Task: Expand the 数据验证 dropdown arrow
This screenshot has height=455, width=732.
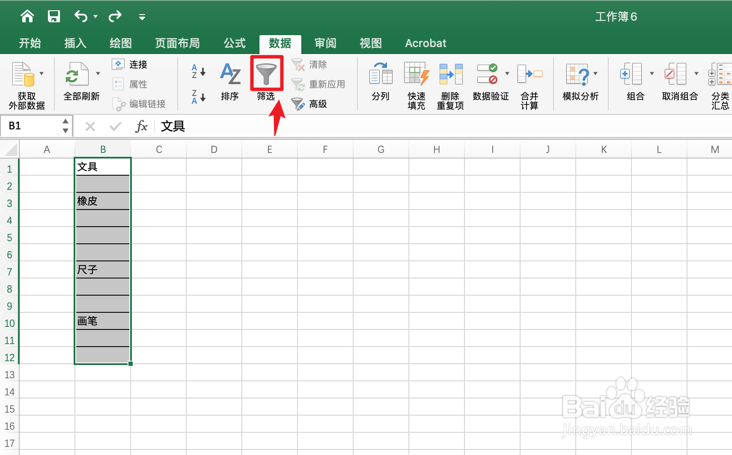Action: pyautogui.click(x=507, y=73)
